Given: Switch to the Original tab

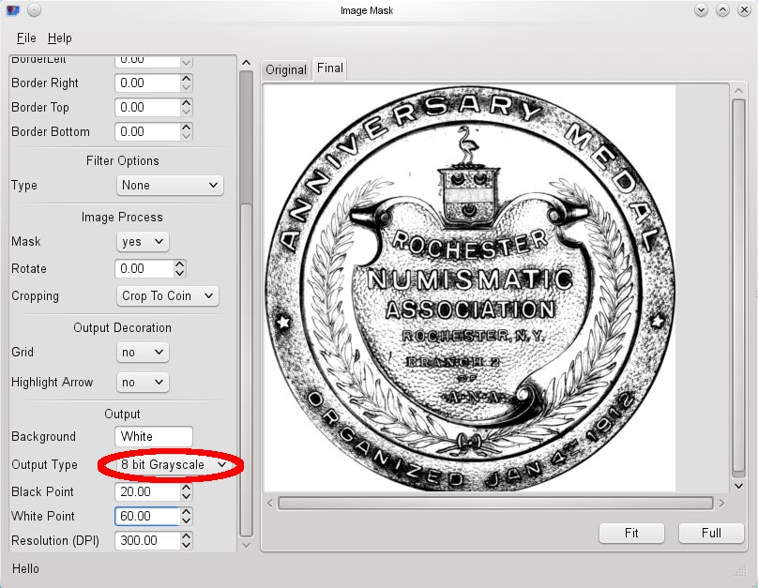Looking at the screenshot, I should tap(286, 70).
